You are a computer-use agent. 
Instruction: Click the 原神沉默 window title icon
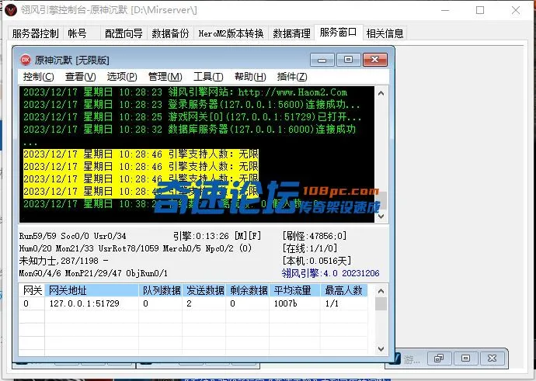pos(26,60)
